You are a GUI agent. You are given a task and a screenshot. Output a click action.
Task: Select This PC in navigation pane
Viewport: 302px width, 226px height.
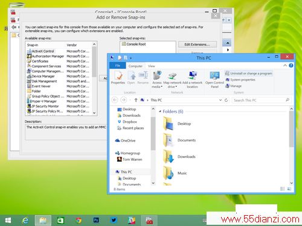[x=124, y=172]
